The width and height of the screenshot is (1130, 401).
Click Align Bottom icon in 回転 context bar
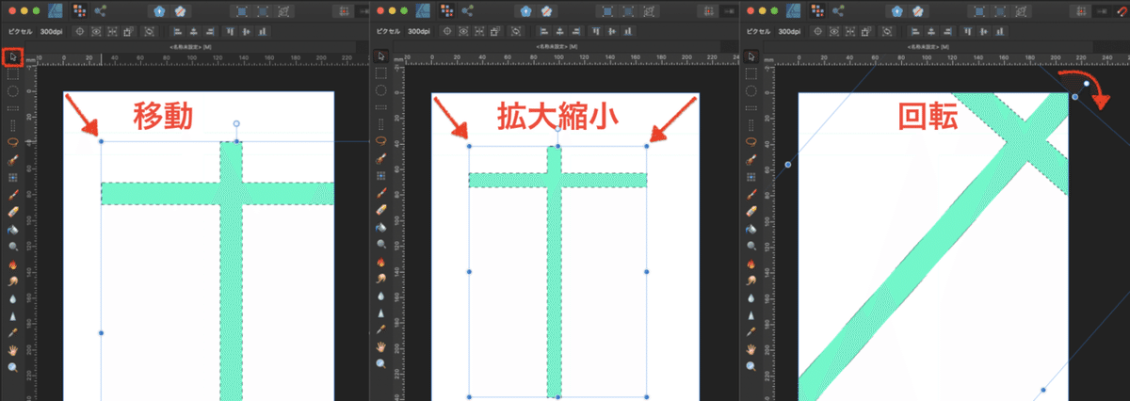(1000, 31)
